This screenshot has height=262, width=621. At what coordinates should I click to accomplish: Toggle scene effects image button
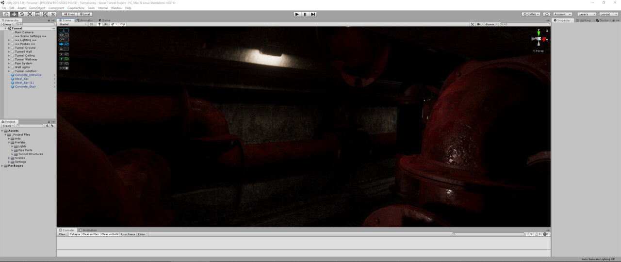(x=113, y=24)
